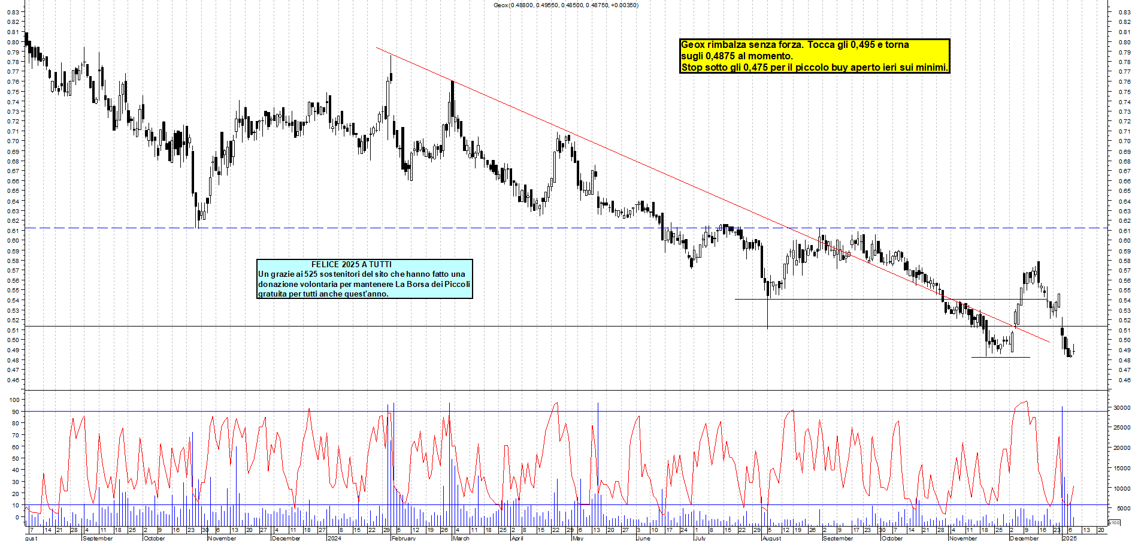1132x541 pixels.
Task: Click the 'February' month label
Action: (x=403, y=538)
